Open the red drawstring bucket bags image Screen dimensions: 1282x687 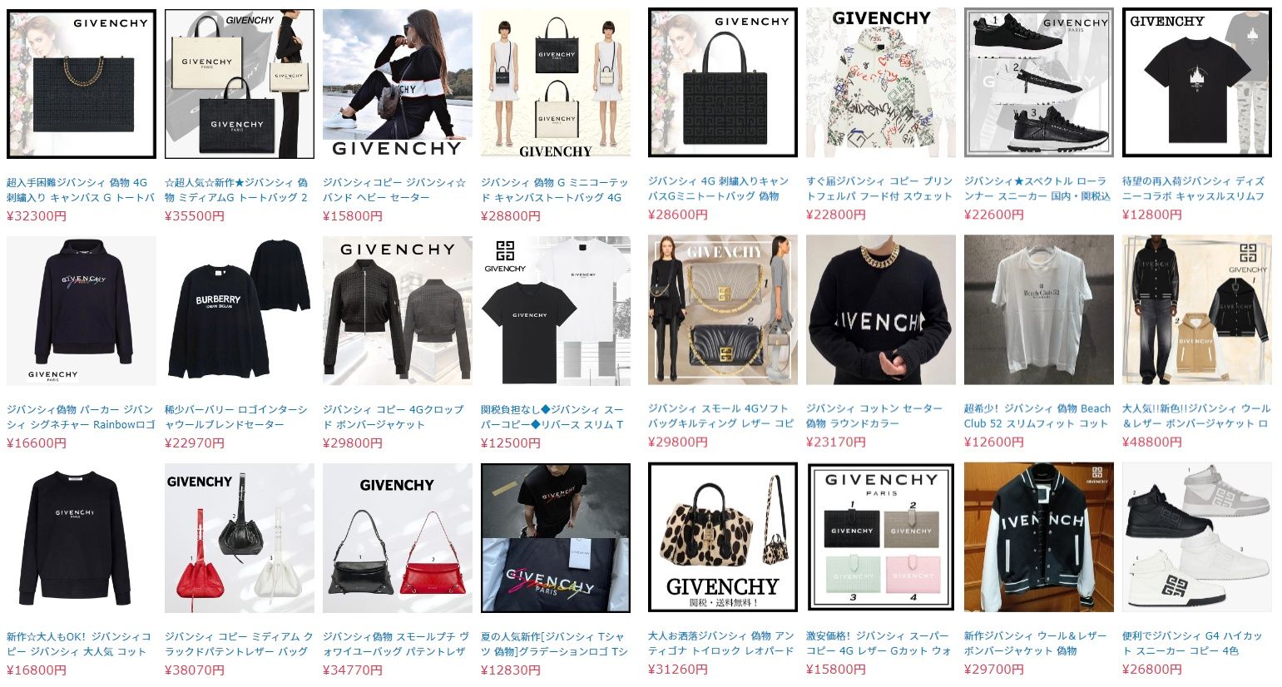(240, 538)
